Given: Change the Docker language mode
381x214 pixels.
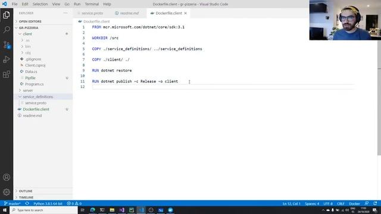Looking at the screenshot, I should pos(354,203).
